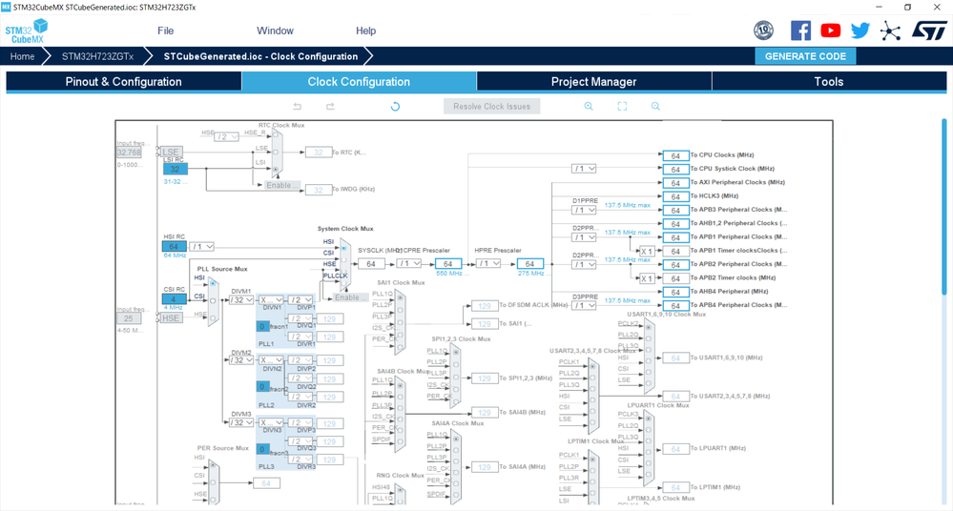Edit APB4 Peripheral Clocks value field
Viewport: 953px width, 511px height.
pyautogui.click(x=675, y=306)
